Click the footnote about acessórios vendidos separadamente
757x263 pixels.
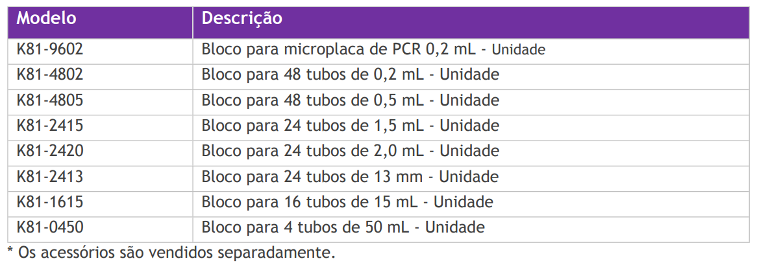(x=171, y=252)
